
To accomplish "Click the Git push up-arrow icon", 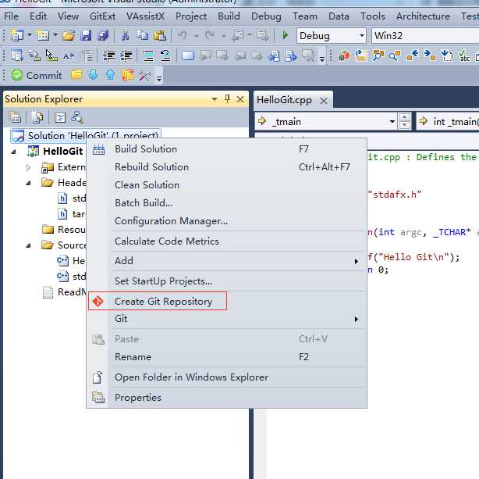I will pyautogui.click(x=110, y=75).
